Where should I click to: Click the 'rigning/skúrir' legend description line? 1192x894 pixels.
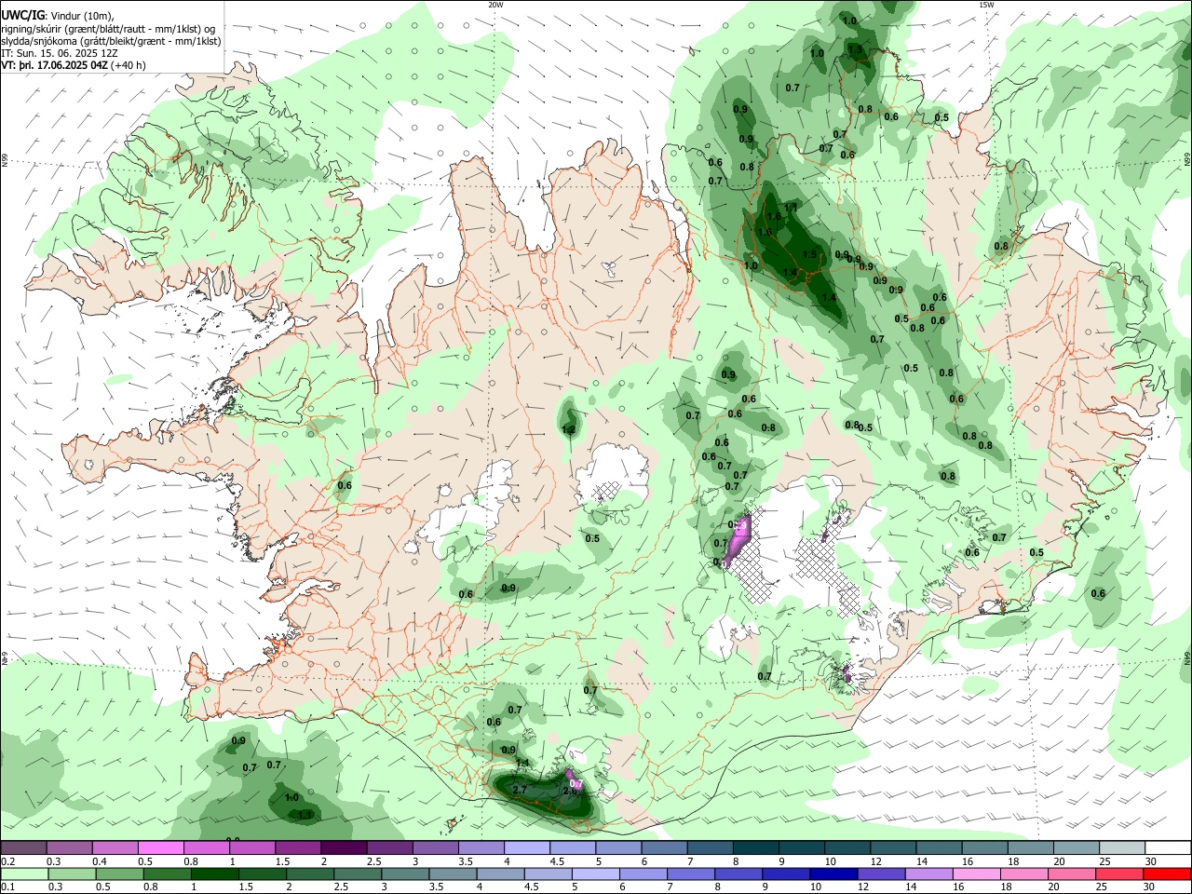(x=108, y=29)
